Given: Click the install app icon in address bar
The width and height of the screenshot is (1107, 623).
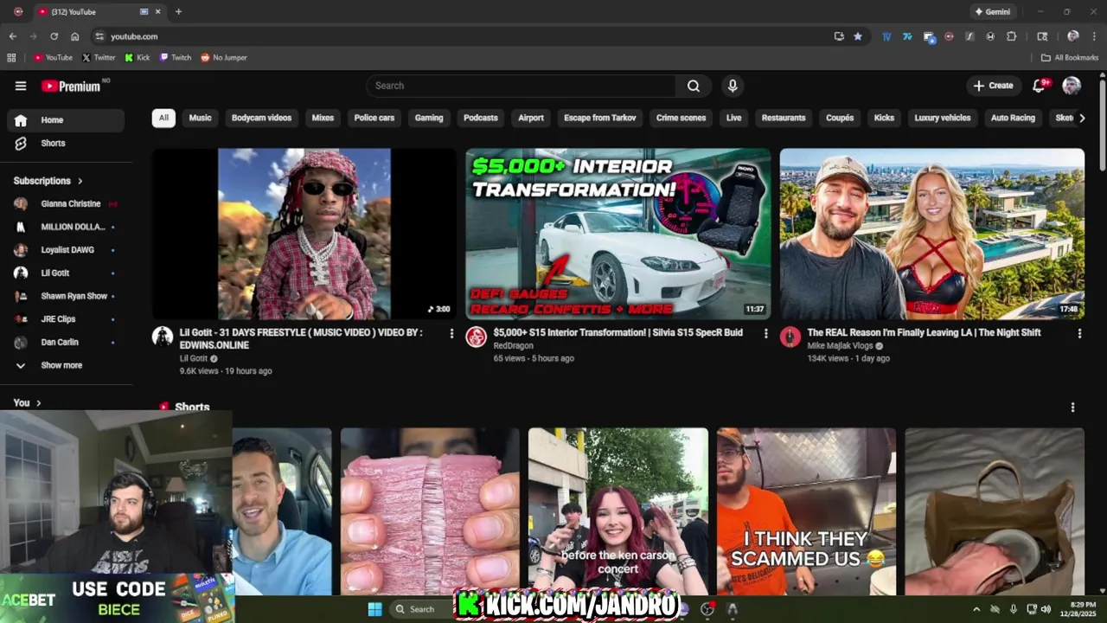Looking at the screenshot, I should (839, 36).
